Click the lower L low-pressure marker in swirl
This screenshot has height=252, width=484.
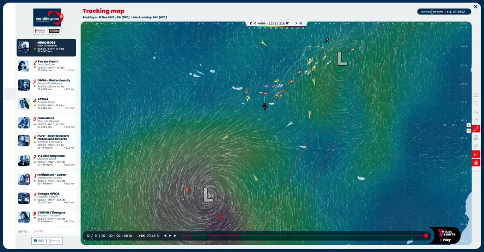click(208, 195)
